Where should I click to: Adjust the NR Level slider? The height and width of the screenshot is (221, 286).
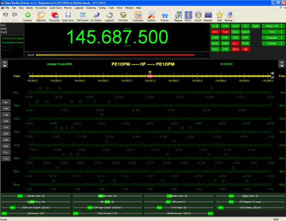point(179,202)
